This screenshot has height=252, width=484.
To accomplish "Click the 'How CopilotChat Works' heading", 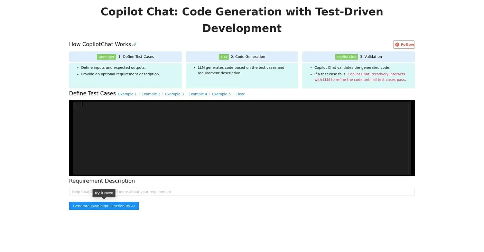I will click(100, 44).
